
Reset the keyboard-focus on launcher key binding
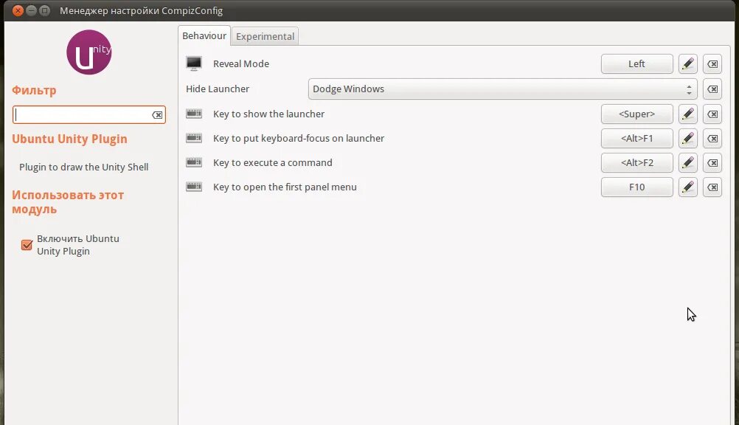(x=712, y=138)
